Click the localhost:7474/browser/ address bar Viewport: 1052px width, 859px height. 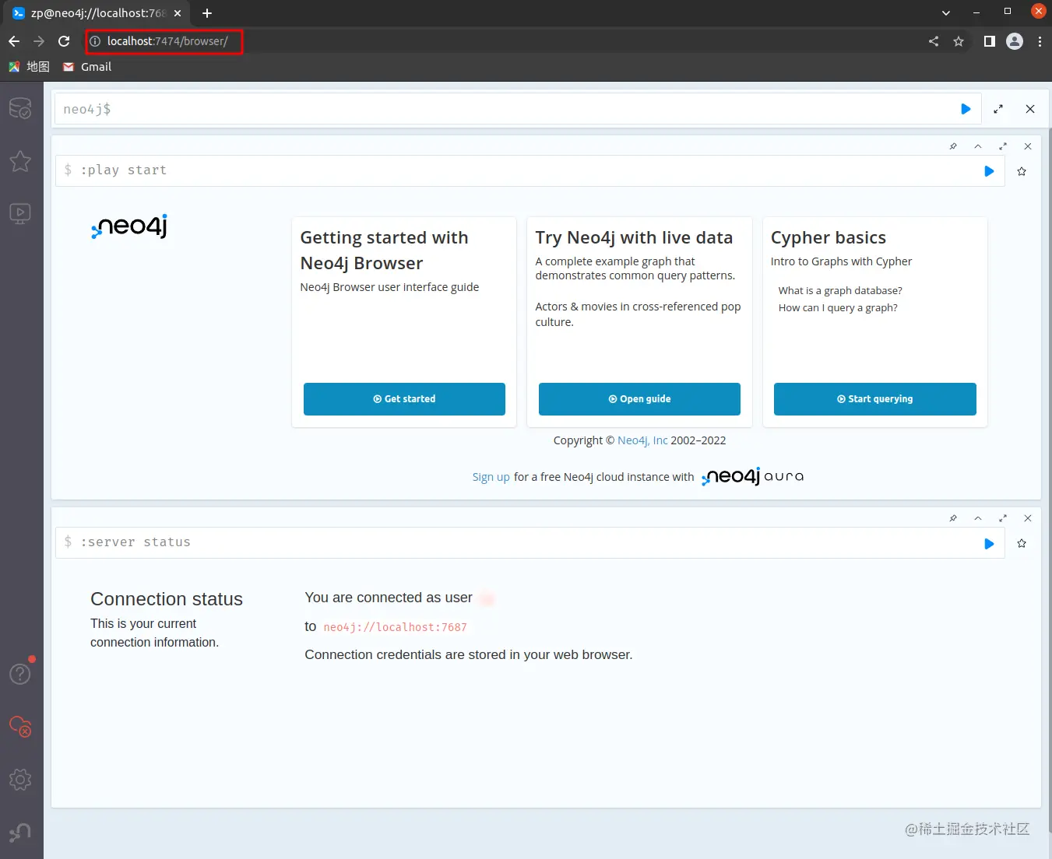click(167, 41)
